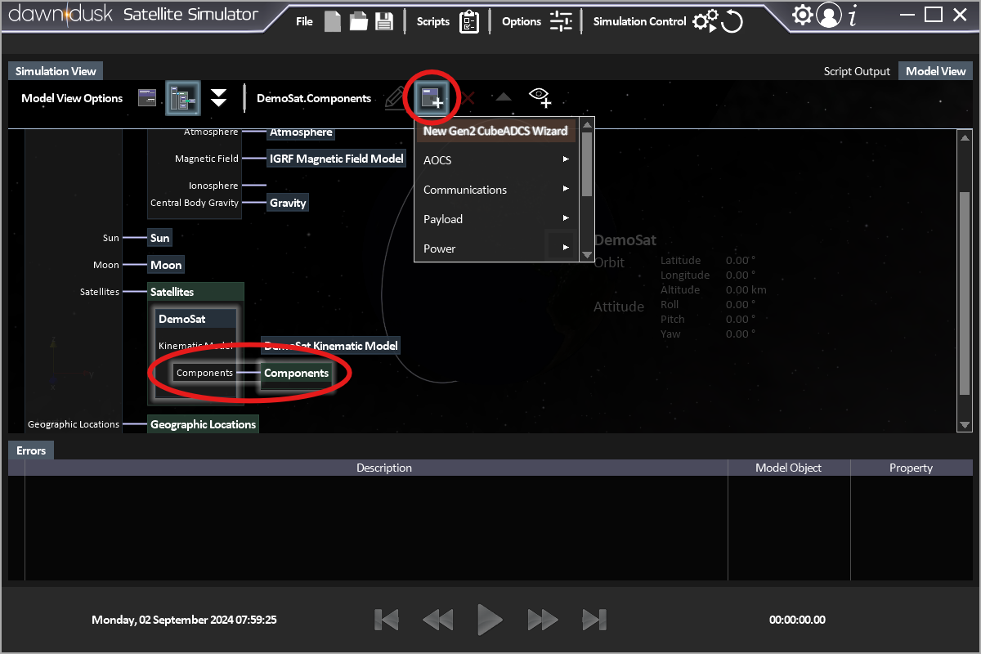Select the DemoSat Kinematic Model node

[331, 346]
